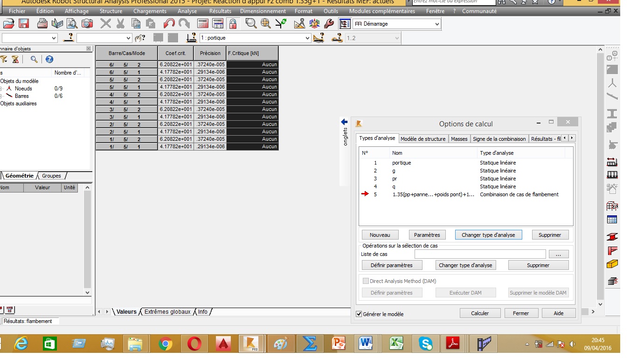This screenshot has width=637, height=358.
Task: Open the Analyse menu
Action: [187, 11]
